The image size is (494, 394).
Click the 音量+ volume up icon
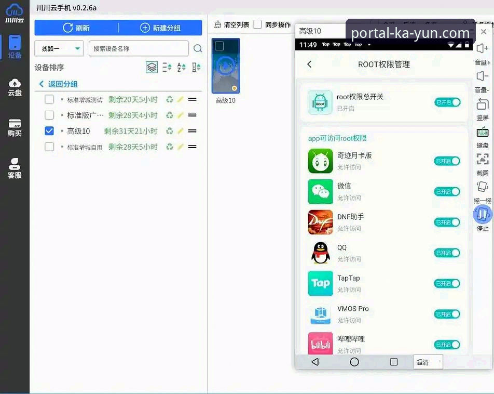(483, 49)
